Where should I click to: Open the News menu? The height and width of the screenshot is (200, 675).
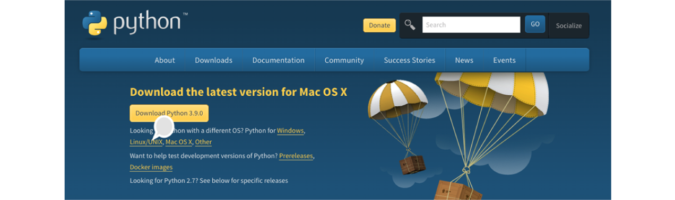click(464, 60)
